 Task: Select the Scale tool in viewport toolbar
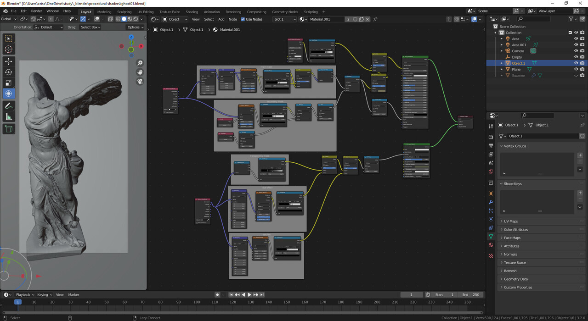click(x=9, y=83)
